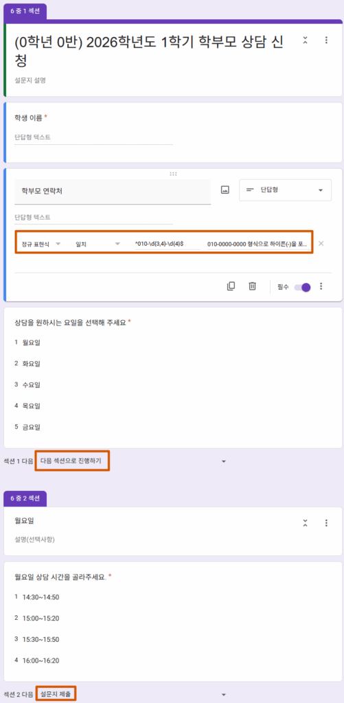Select the 학생 이름 question card
Image resolution: width=344 pixels, height=703 pixels.
[173, 132]
